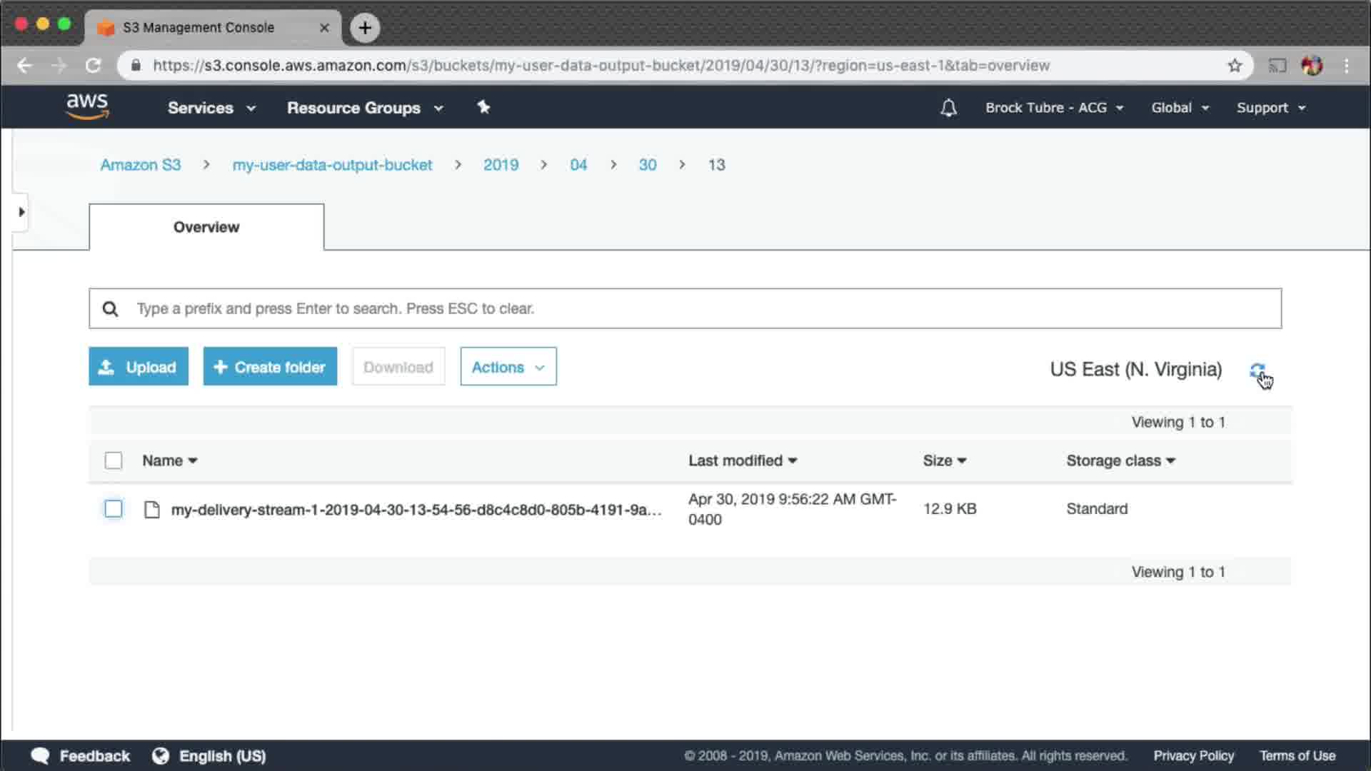This screenshot has width=1371, height=771.
Task: Click the Upload button
Action: click(139, 367)
